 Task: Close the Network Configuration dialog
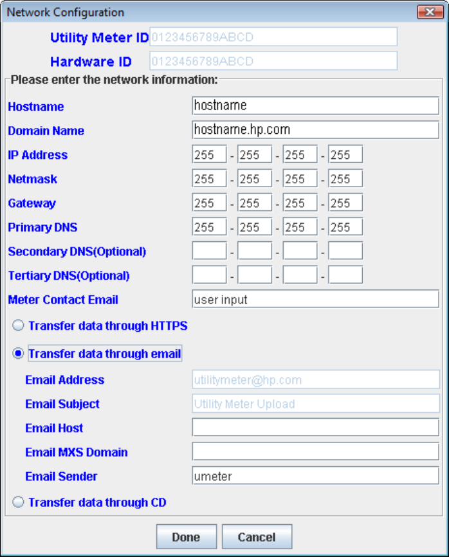(430, 12)
